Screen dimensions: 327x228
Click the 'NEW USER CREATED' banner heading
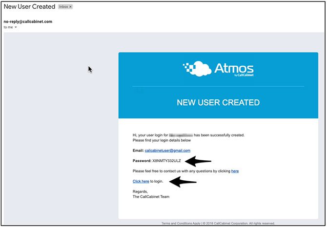coord(218,102)
